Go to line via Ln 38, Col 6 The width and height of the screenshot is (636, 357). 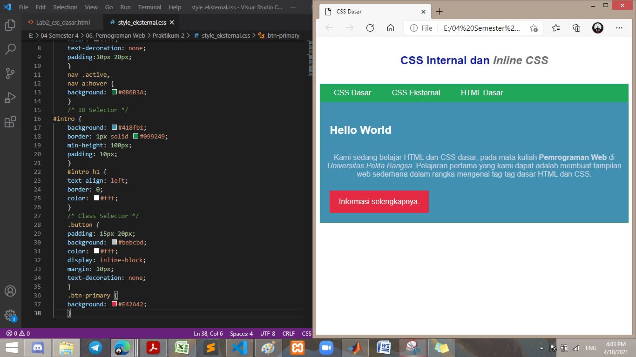(208, 333)
